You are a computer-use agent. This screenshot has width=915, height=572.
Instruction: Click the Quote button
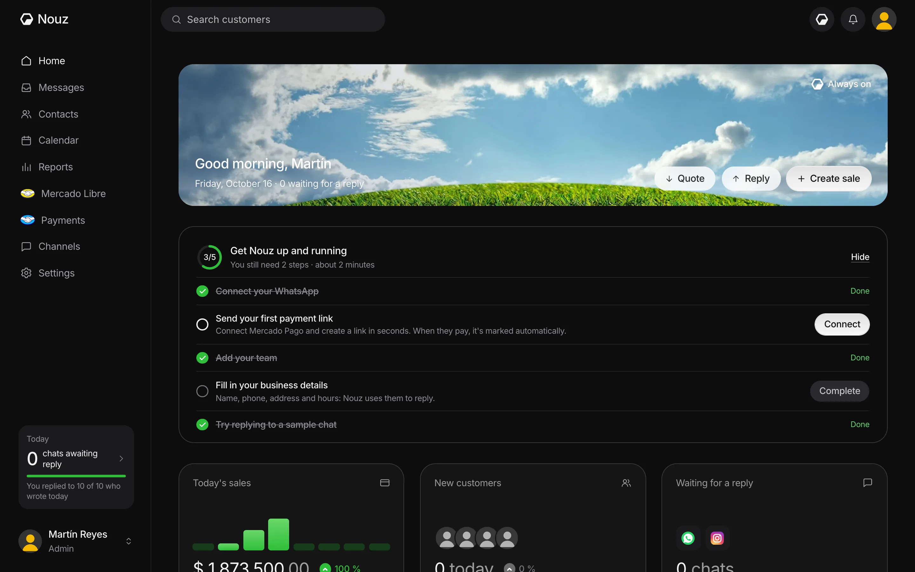pyautogui.click(x=685, y=179)
